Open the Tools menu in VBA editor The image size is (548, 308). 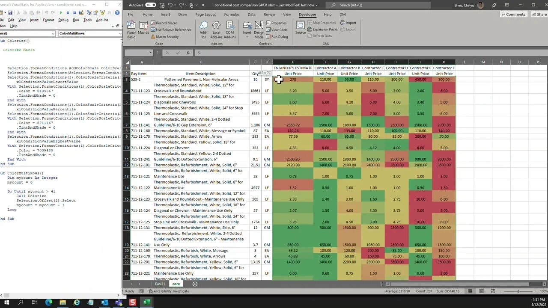tap(87, 20)
